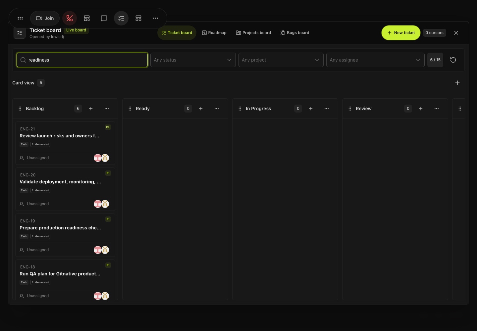Click the P1 priority badge on ENG-18

coord(108,265)
